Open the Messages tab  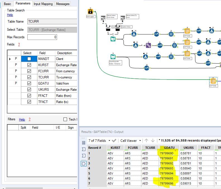pyautogui.click(x=63, y=4)
